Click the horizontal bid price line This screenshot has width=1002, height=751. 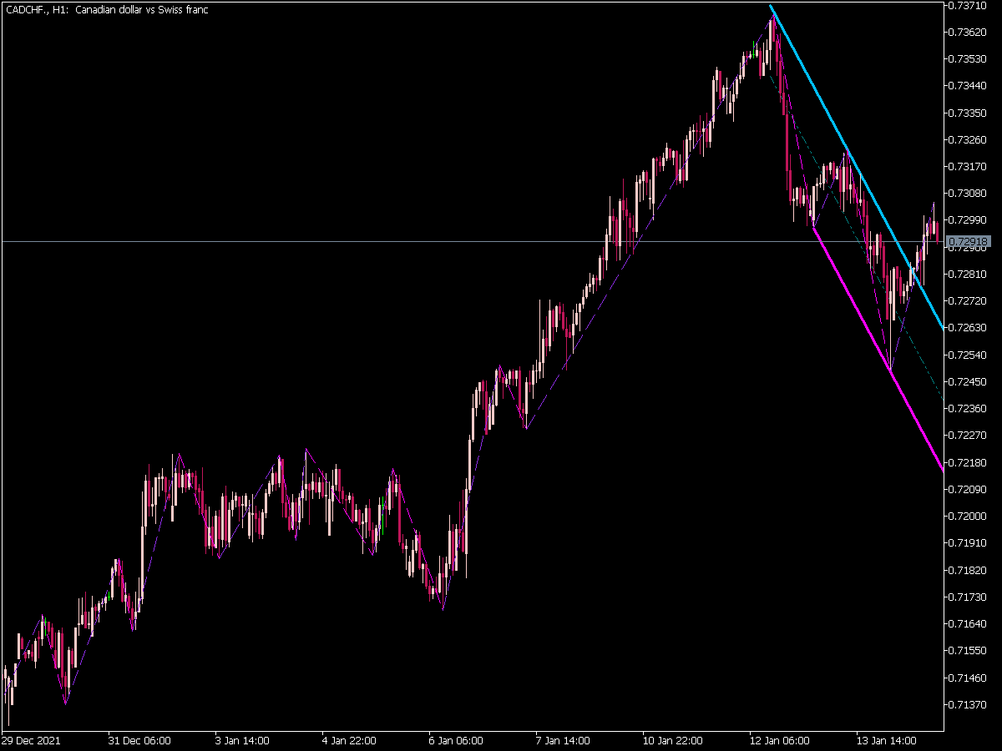(x=472, y=241)
